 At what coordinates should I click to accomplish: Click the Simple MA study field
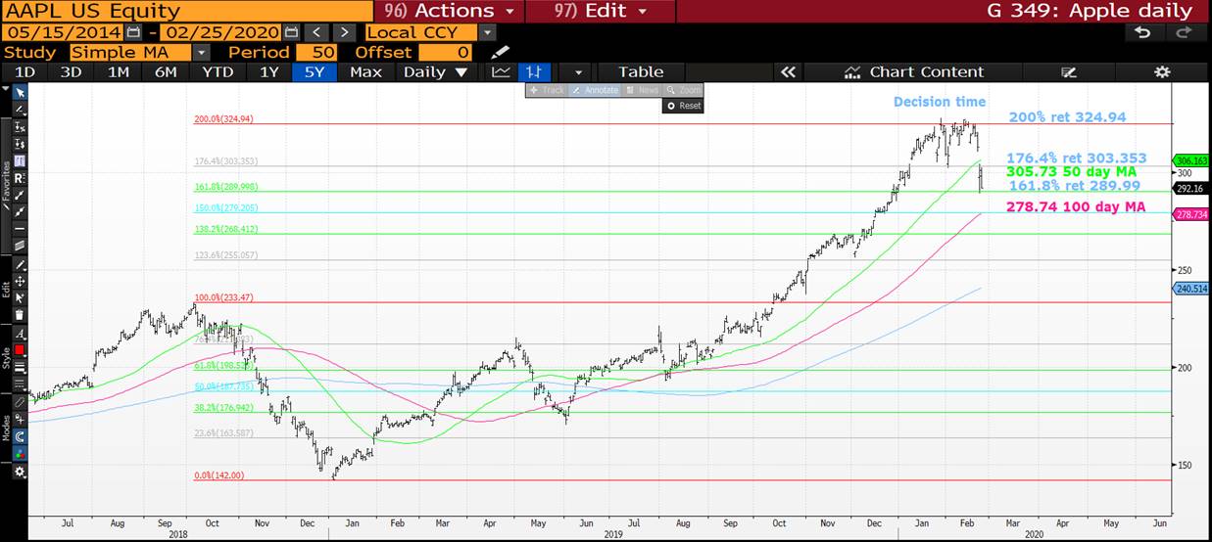pos(130,52)
